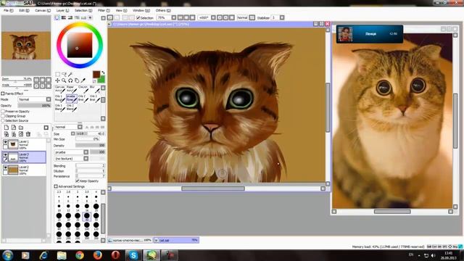
Task: Uncheck the Selection checkbox in the toolbar
Action: tap(138, 17)
